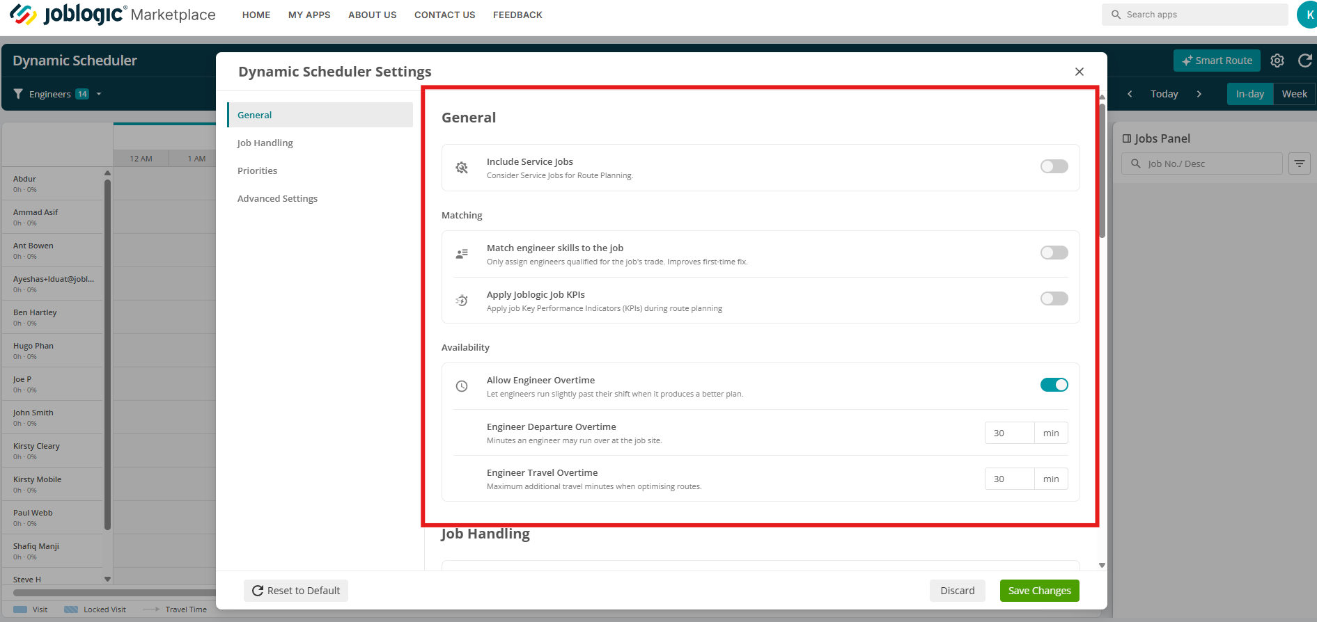This screenshot has height=622, width=1317.
Task: Select the General settings tab
Action: click(320, 115)
